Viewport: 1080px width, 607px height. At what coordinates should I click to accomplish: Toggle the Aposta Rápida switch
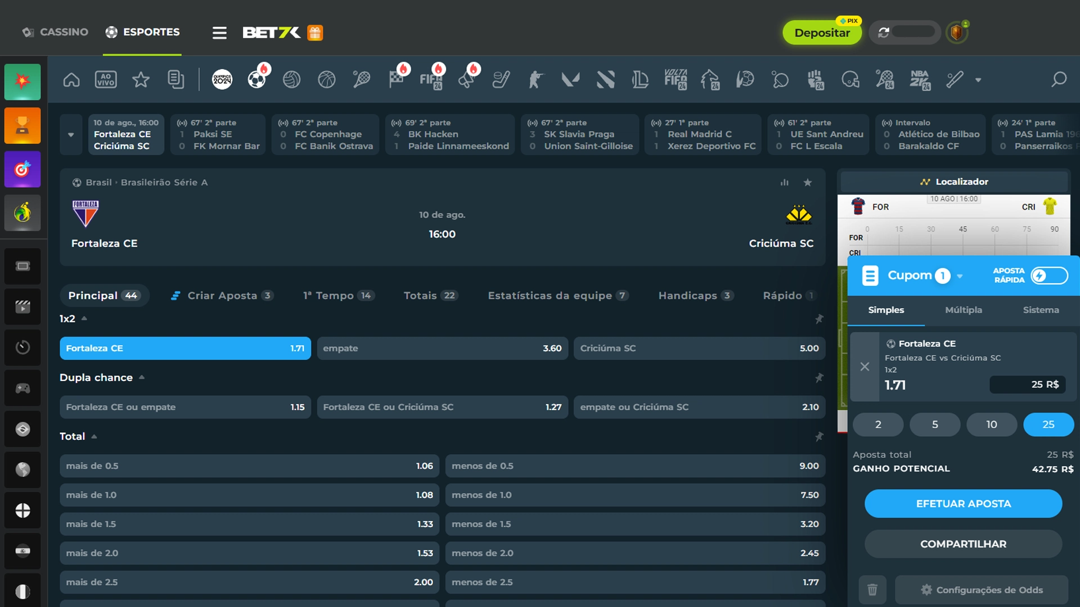[1049, 275]
